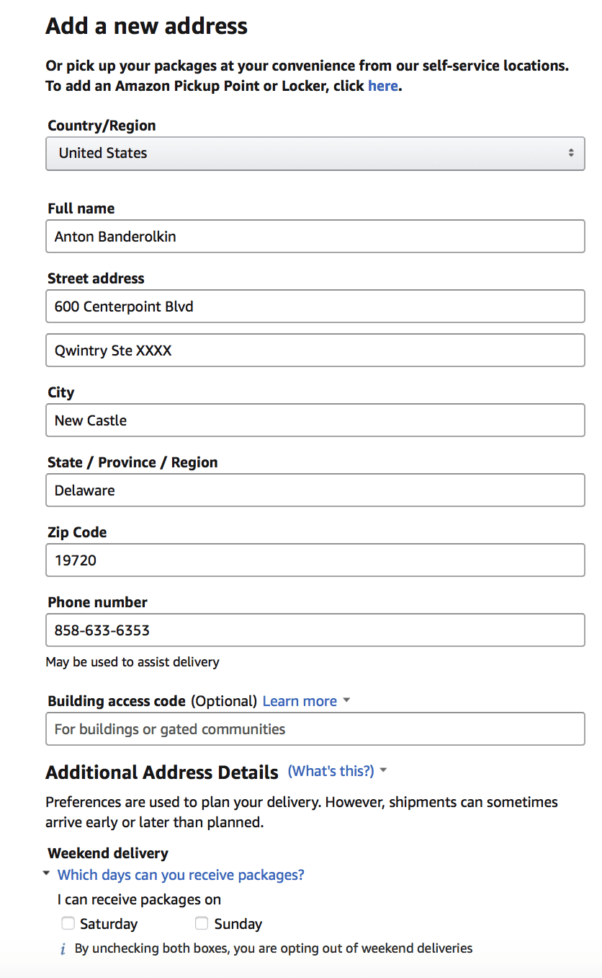This screenshot has height=978, width=602.
Task: Click the arrow beside What's this?
Action: coord(383,770)
